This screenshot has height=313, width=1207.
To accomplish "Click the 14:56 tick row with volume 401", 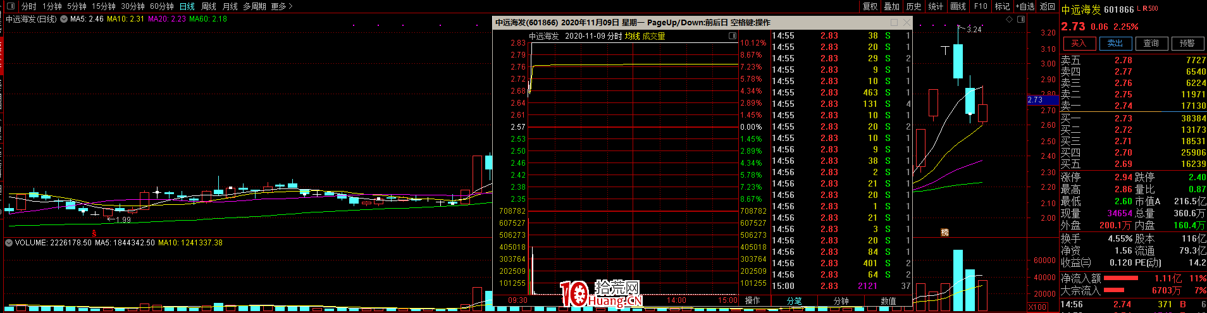I will [841, 264].
